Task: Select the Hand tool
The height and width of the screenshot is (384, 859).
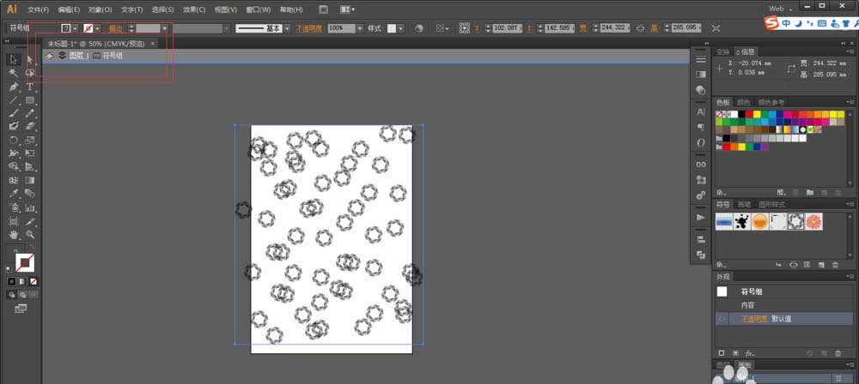Action: coord(14,234)
